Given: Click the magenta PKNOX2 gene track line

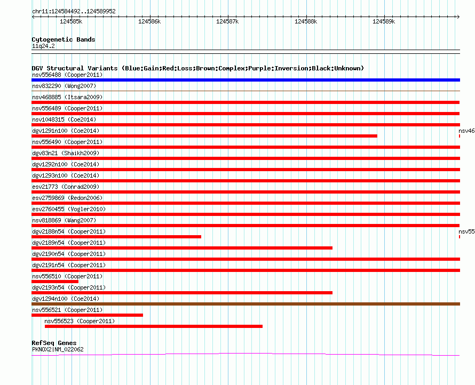Looking at the screenshot, I should tap(246, 354).
